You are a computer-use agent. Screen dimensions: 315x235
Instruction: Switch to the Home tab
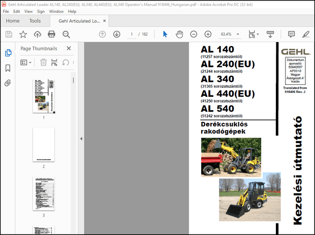(x=13, y=21)
